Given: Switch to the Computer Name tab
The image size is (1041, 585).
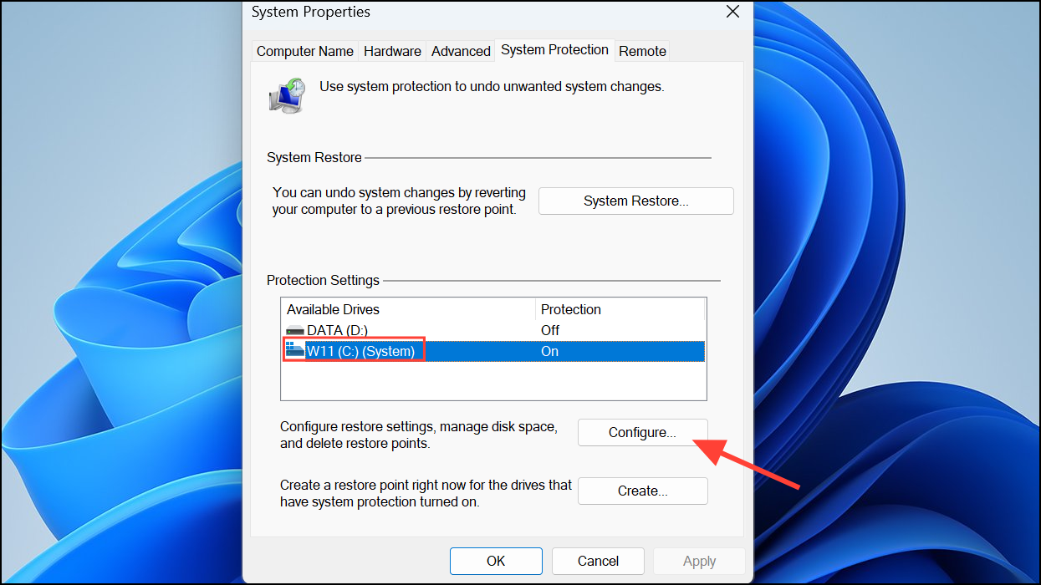Looking at the screenshot, I should [304, 50].
